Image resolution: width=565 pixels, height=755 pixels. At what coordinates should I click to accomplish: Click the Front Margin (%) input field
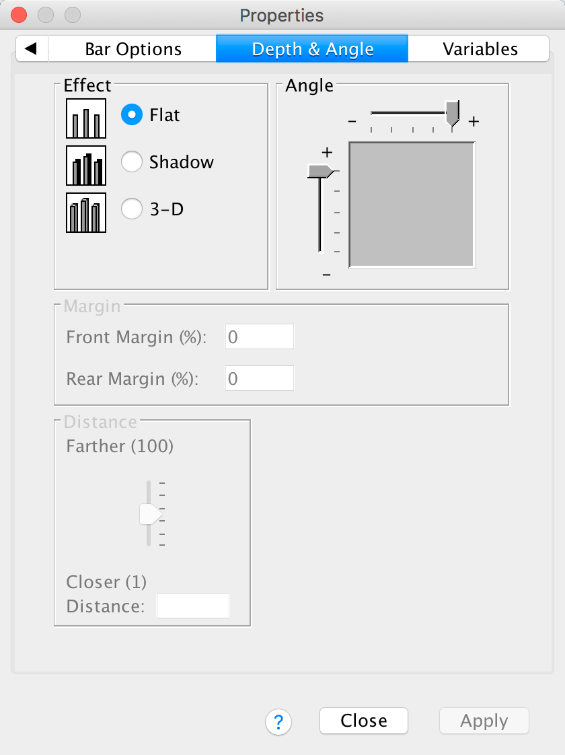point(260,336)
